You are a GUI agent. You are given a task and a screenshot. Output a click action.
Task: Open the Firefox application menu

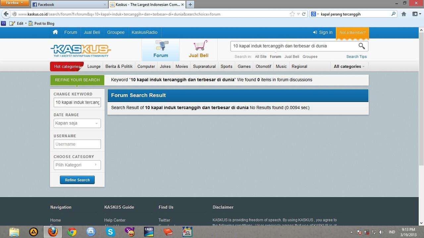click(x=15, y=3)
